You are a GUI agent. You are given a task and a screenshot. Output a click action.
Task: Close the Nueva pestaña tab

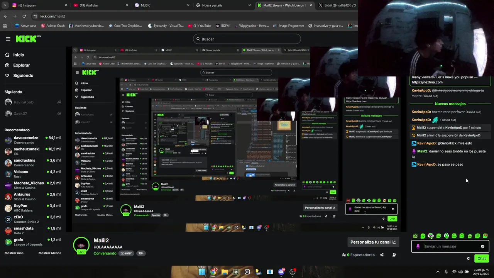click(x=249, y=5)
